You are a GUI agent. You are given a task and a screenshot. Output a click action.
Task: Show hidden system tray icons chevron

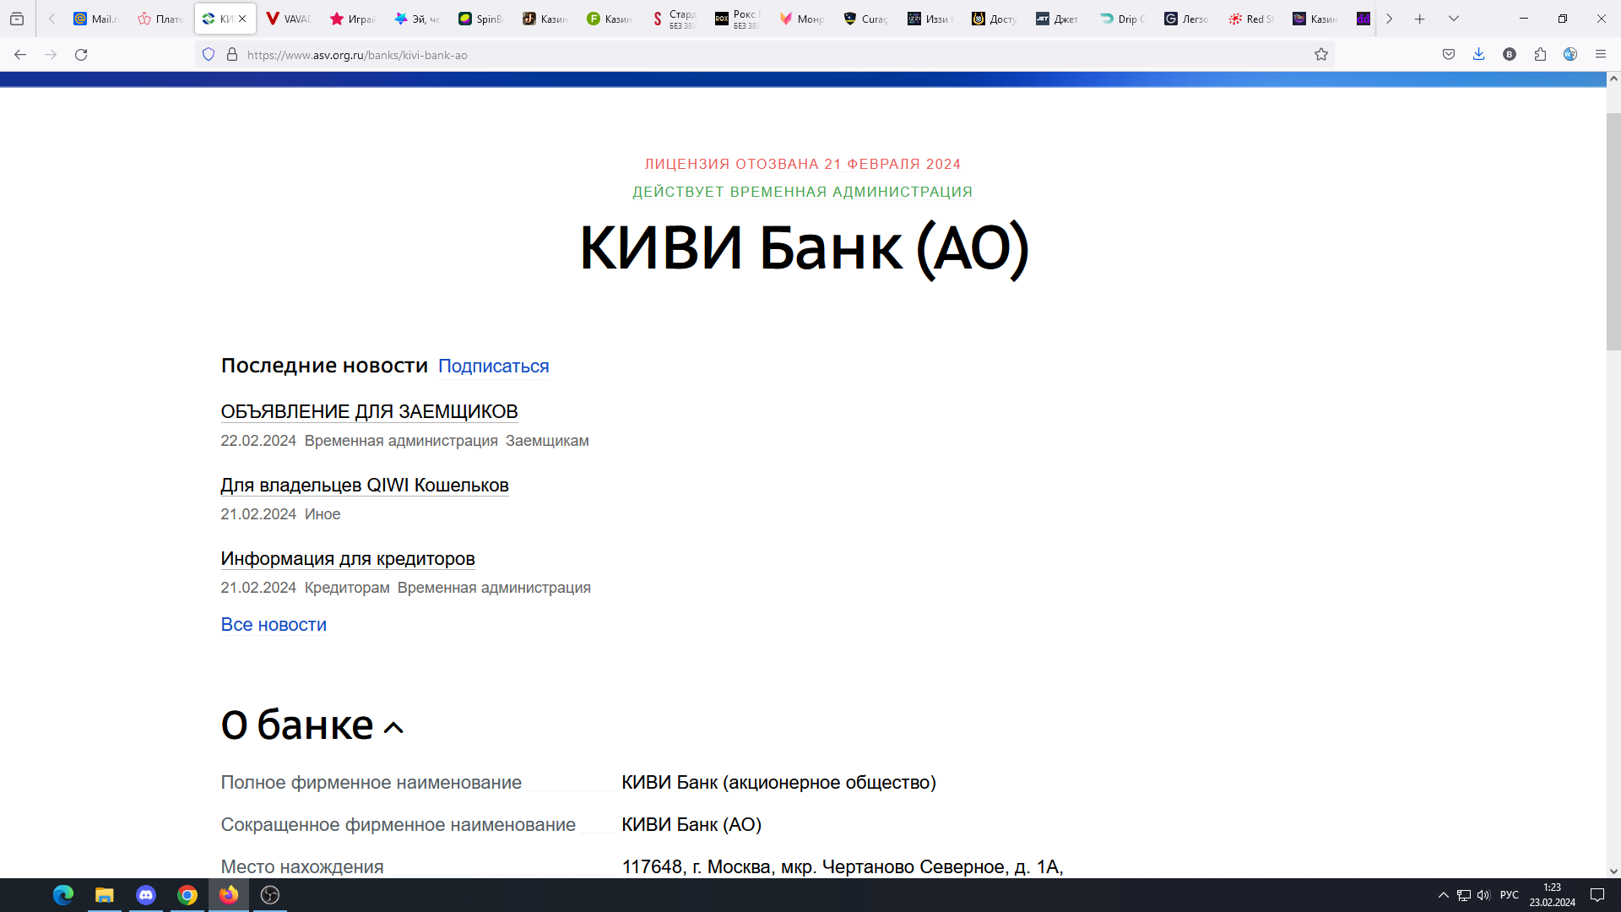[1443, 895]
